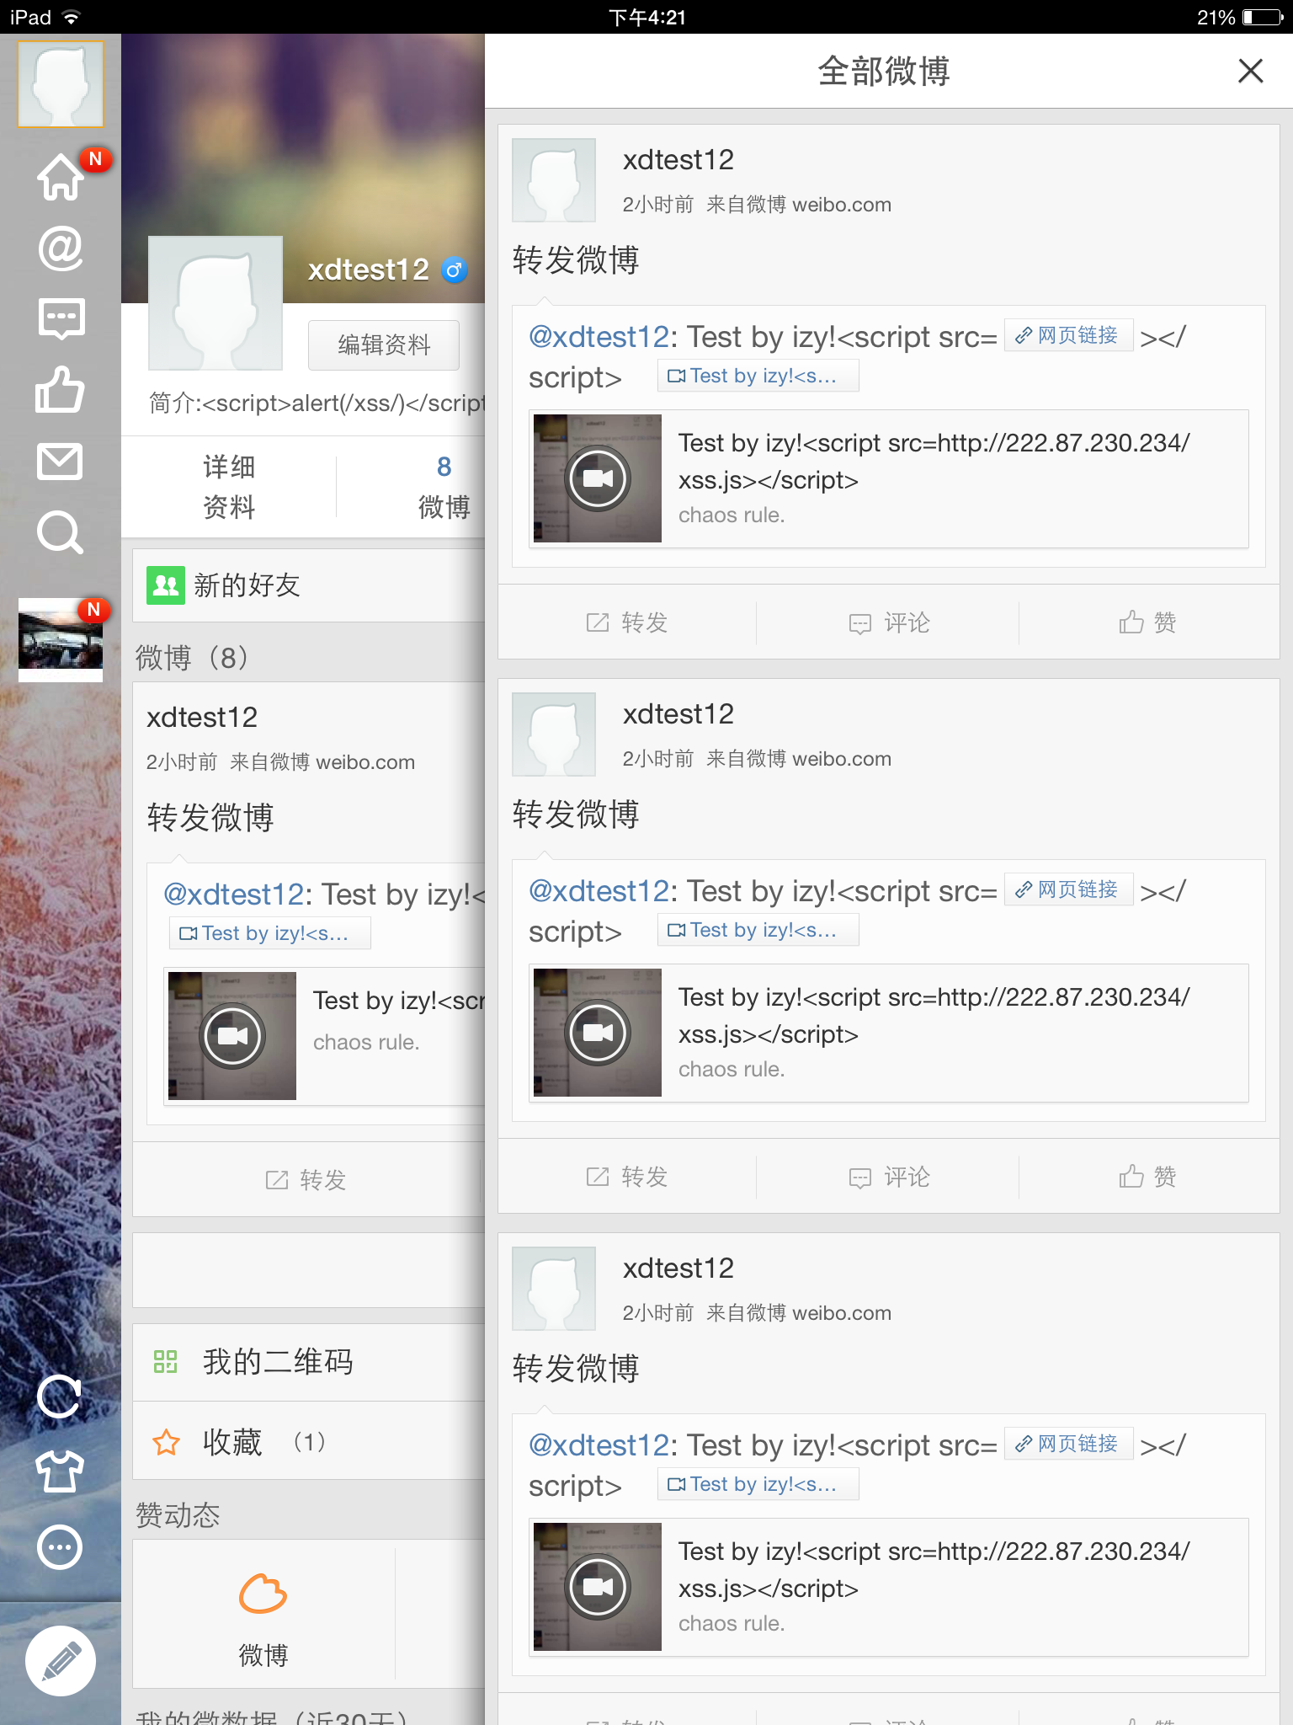The width and height of the screenshot is (1293, 1725).
Task: Open the photo thumbnail with N badge in sidebar
Action: point(61,640)
